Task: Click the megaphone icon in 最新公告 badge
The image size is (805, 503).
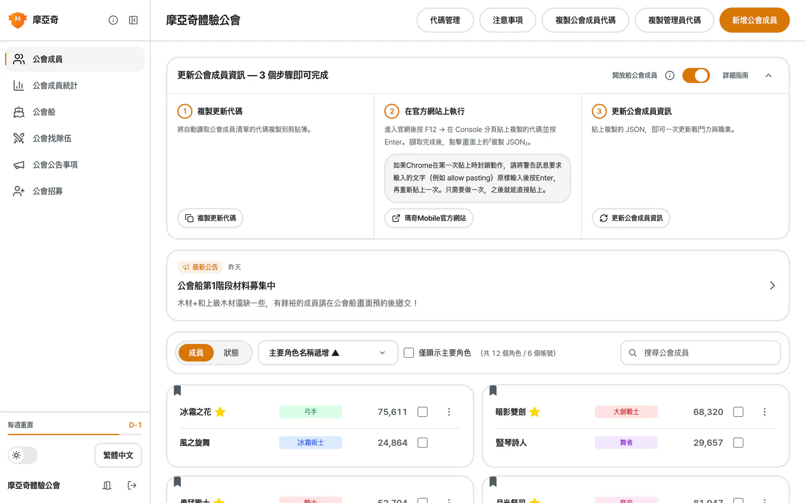Action: (186, 267)
